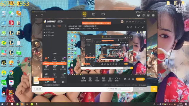The image size is (189, 106).
Task: Toggle lock on the 全屏 1 layer
Action: tap(47, 35)
